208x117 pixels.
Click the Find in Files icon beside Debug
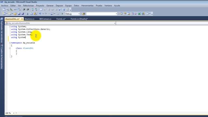84,14
